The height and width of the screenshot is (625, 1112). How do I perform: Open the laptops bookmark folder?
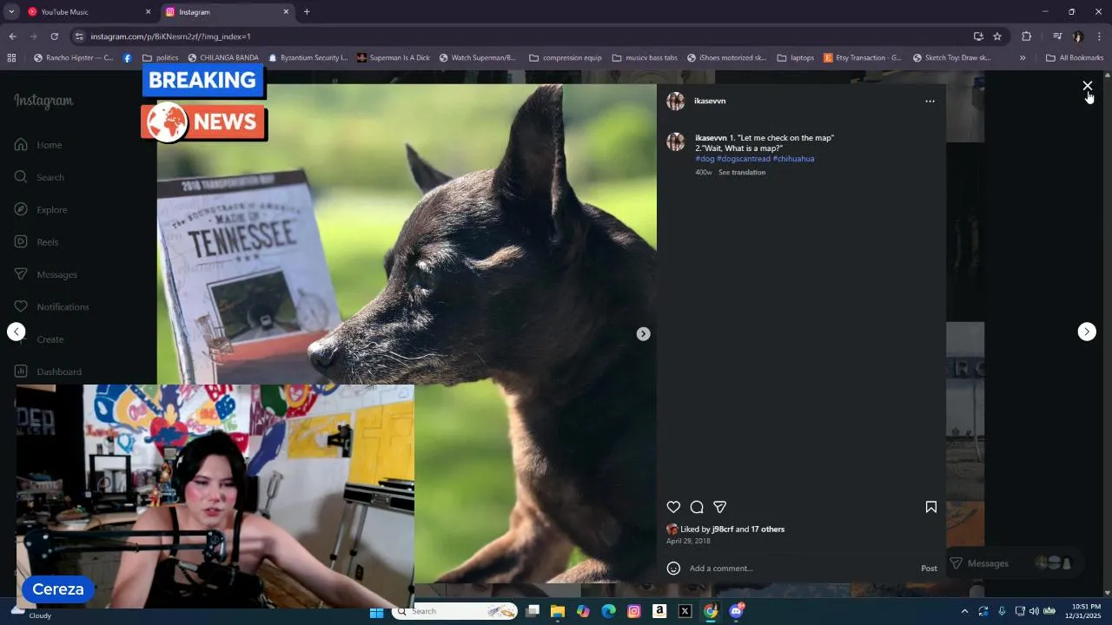(795, 58)
